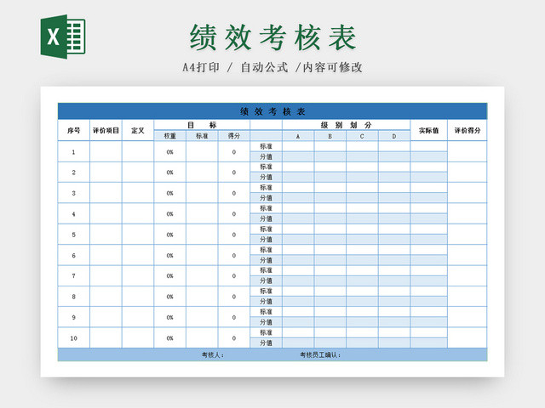This screenshot has width=545, height=408.
Task: Select the 评价项目 column header
Action: tap(106, 130)
